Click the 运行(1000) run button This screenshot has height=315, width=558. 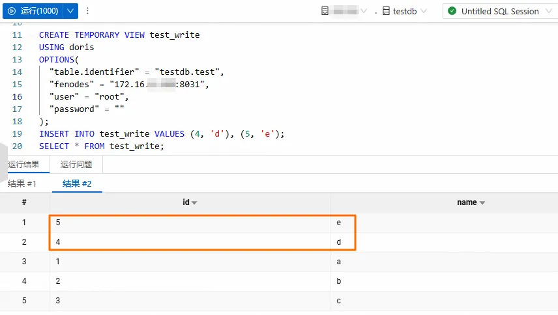38,11
